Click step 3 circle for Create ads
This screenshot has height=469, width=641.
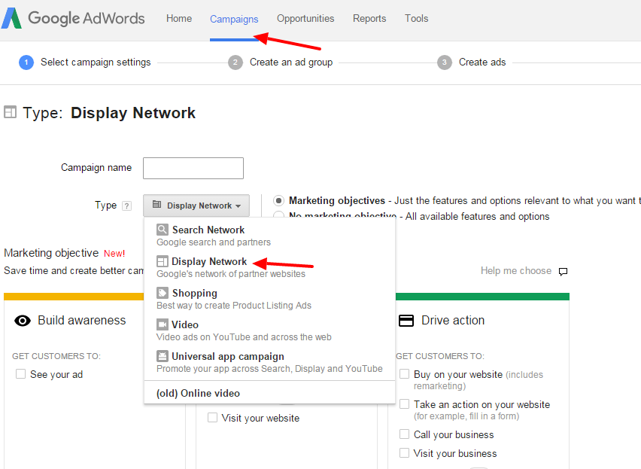click(x=445, y=62)
